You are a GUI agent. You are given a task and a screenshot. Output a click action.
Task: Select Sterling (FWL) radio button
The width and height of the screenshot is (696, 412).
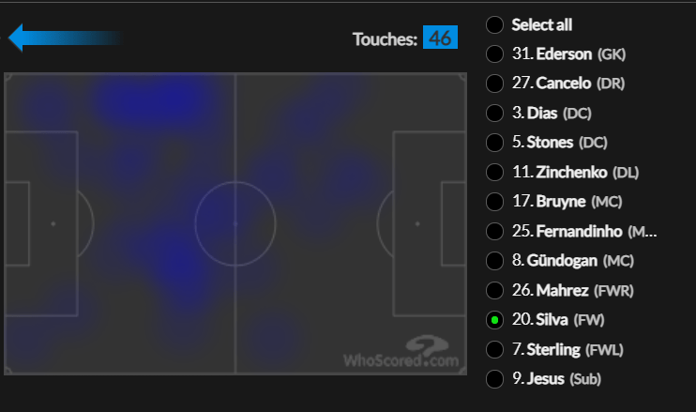[494, 349]
